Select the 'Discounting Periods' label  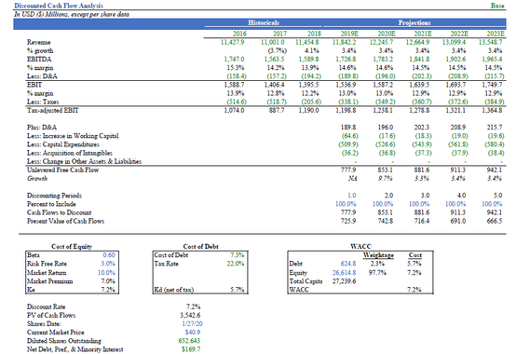tap(54, 196)
